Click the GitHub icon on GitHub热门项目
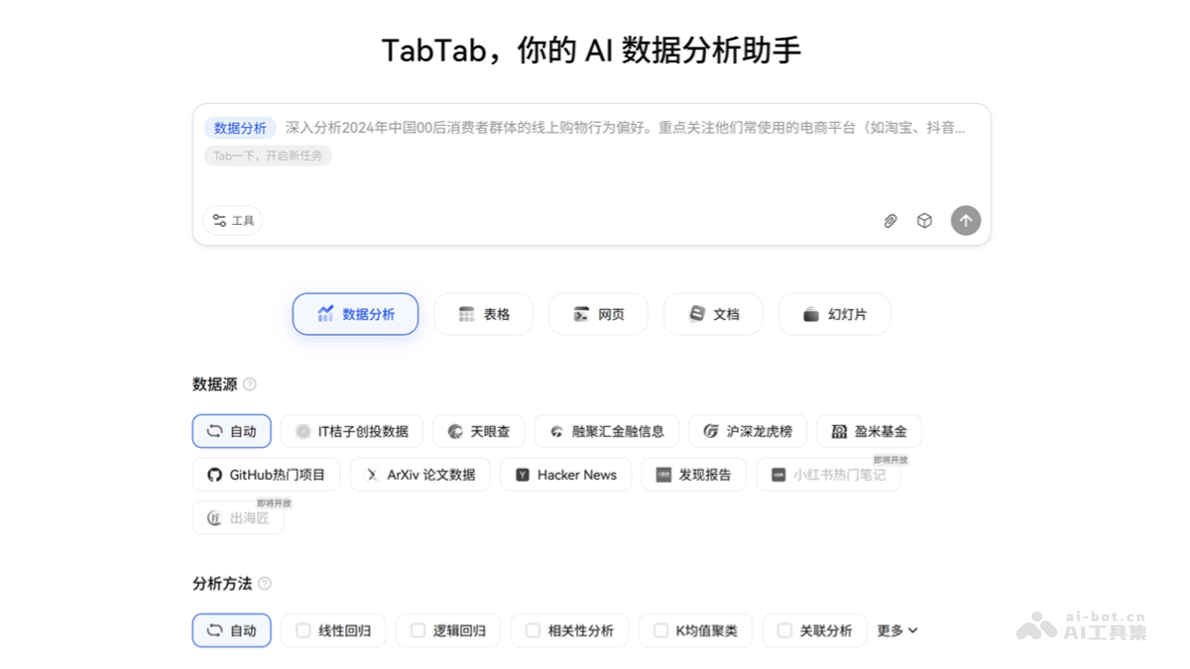Viewport: 1190px width, 669px height. click(213, 475)
